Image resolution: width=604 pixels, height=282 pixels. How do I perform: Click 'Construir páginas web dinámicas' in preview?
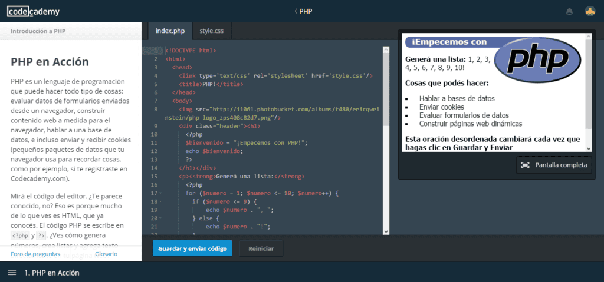[x=471, y=124]
